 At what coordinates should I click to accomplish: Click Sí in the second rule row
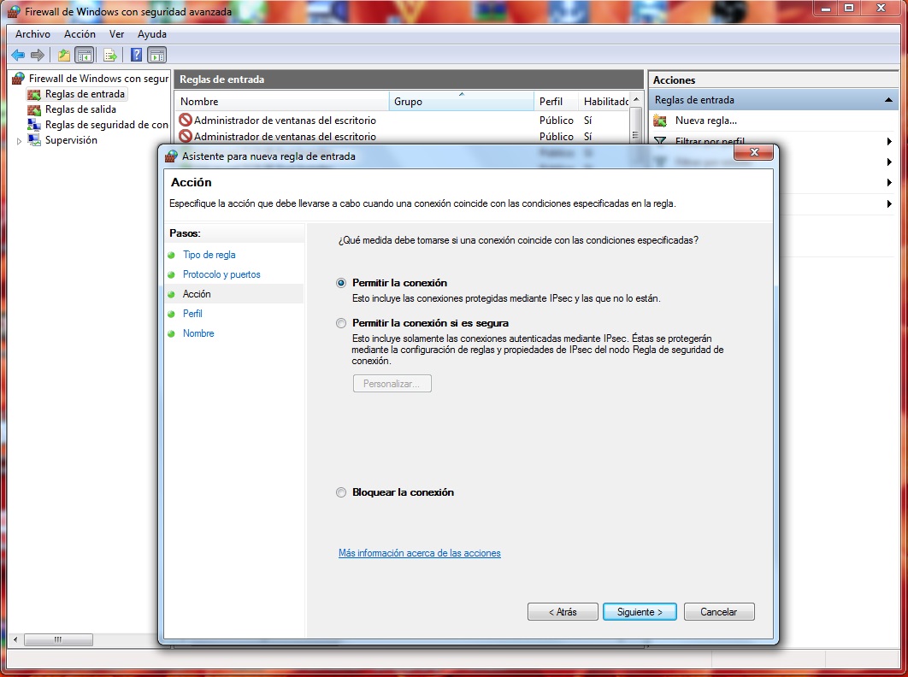pos(587,136)
